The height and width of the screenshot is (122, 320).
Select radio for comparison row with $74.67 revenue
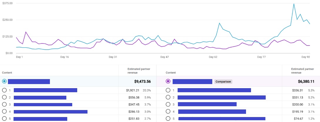click(168, 118)
